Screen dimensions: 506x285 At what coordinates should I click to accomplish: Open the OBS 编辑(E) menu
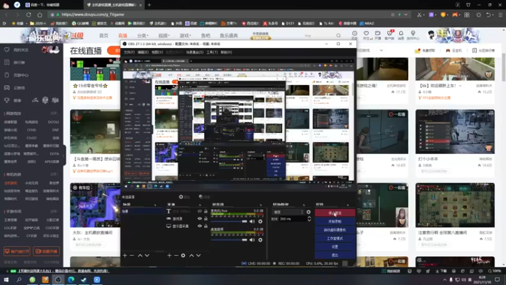click(x=143, y=52)
